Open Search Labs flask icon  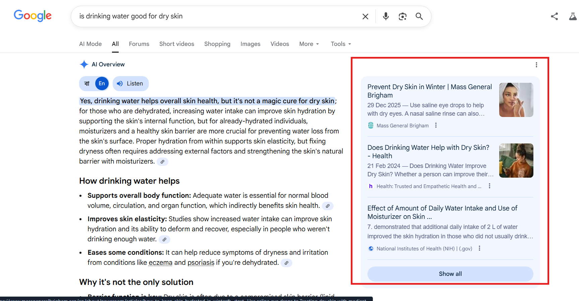(573, 16)
